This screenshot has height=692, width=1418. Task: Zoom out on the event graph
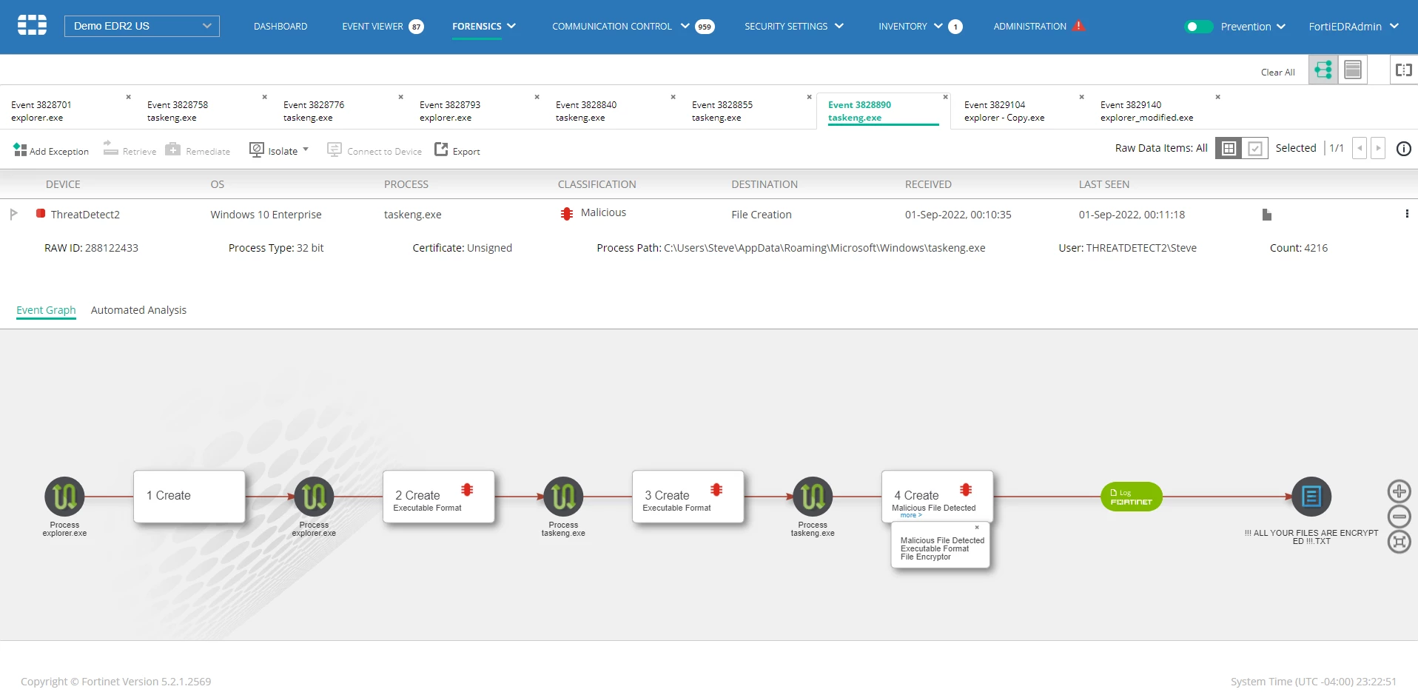[1399, 517]
